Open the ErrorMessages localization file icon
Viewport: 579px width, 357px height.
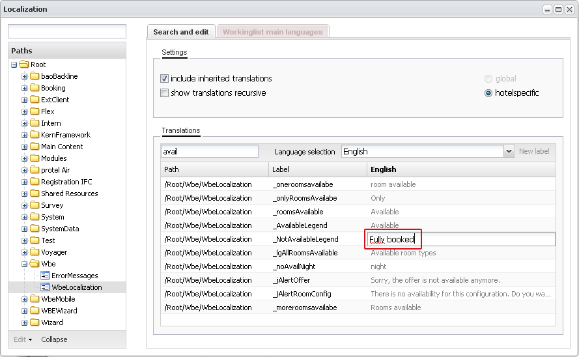45,276
